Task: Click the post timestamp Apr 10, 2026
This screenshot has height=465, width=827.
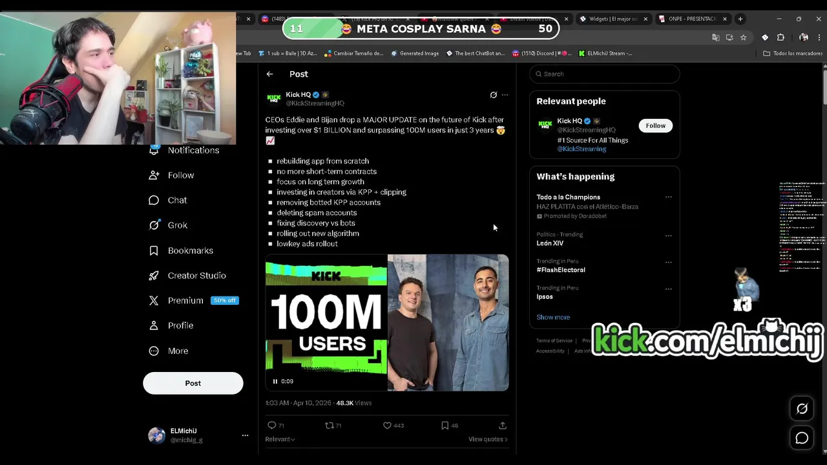Action: click(298, 403)
